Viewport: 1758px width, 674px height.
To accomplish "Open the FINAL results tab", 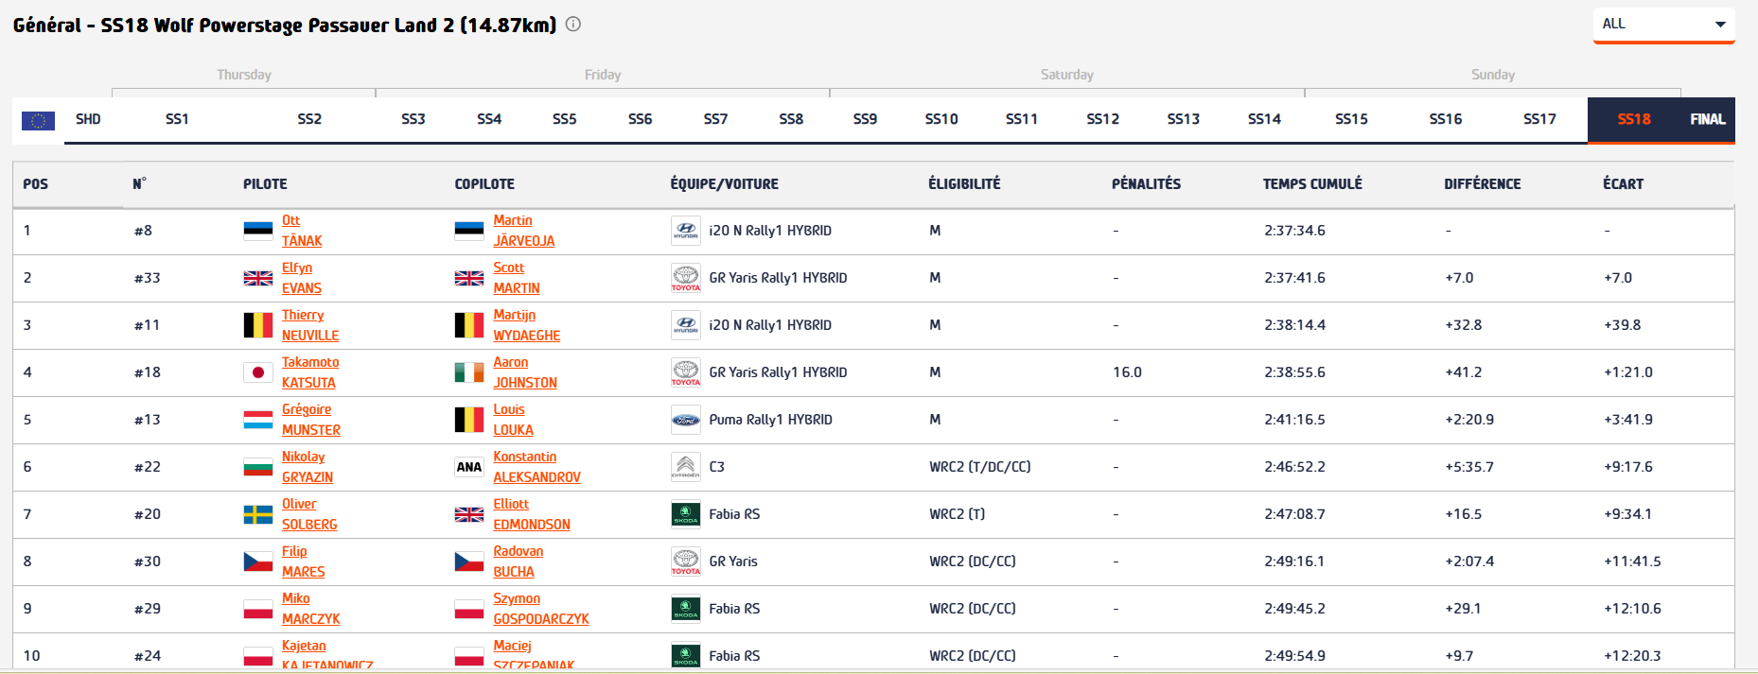I will click(1707, 119).
